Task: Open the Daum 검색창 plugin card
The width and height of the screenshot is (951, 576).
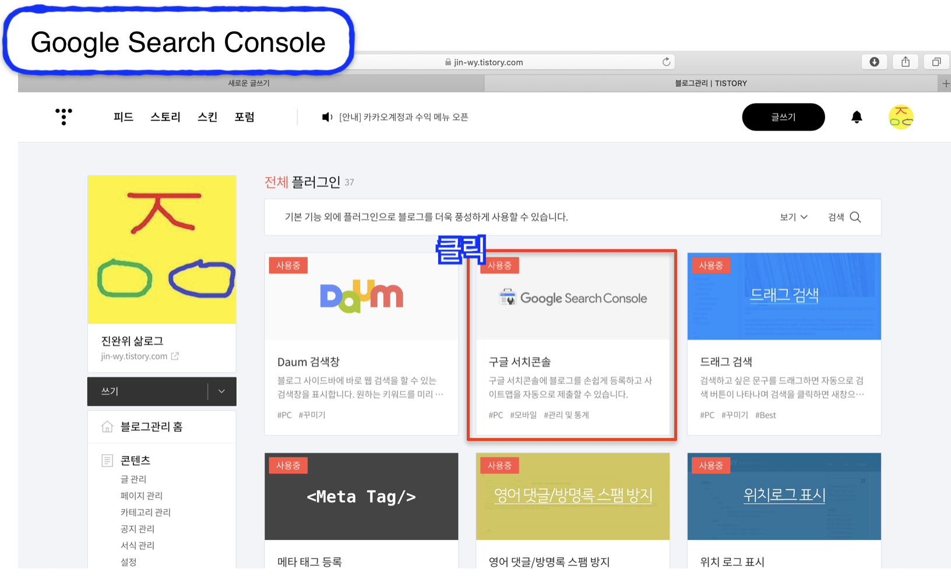Action: [x=361, y=344]
